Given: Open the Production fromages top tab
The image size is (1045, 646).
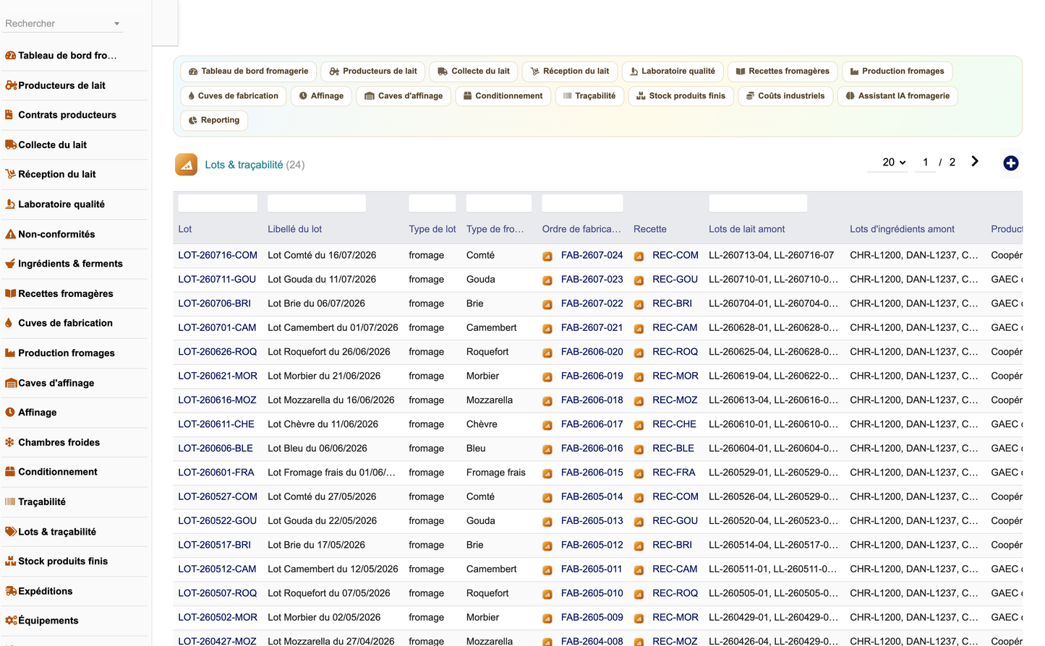Looking at the screenshot, I should coord(897,72).
